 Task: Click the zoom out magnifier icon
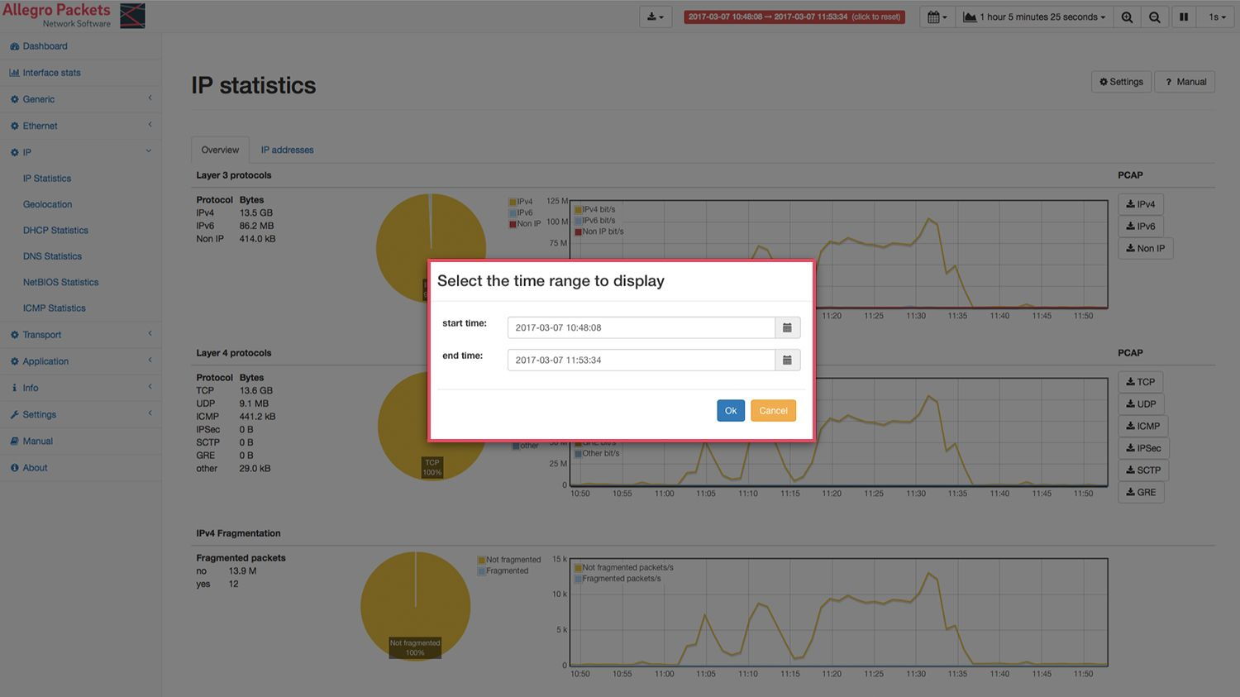tap(1155, 17)
